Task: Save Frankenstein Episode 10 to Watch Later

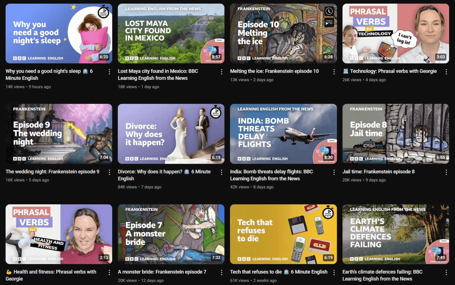Action: pyautogui.click(x=329, y=11)
